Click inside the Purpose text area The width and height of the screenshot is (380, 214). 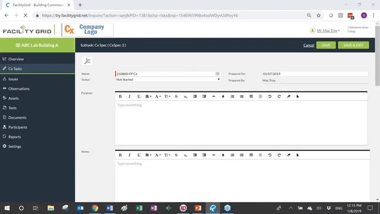tap(241, 123)
